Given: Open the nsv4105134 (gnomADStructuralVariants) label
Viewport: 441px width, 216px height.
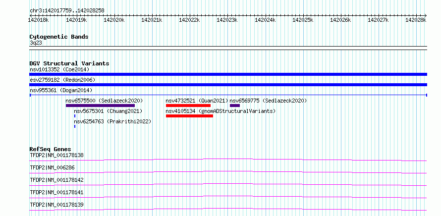Looking at the screenshot, I should click(220, 111).
